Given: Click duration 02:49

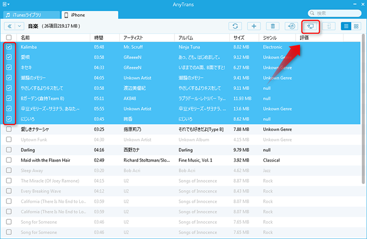Looking at the screenshot, I should point(99,160).
